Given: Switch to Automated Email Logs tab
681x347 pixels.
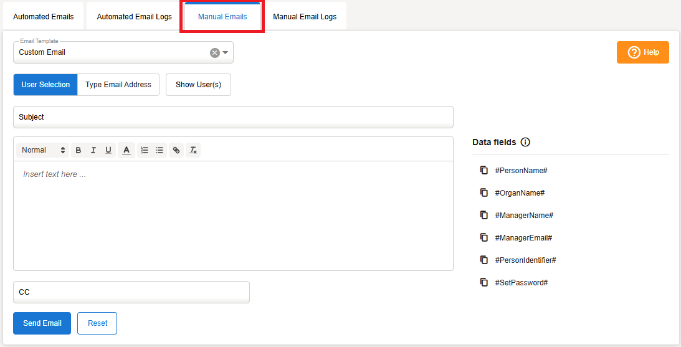Looking at the screenshot, I should pos(134,17).
